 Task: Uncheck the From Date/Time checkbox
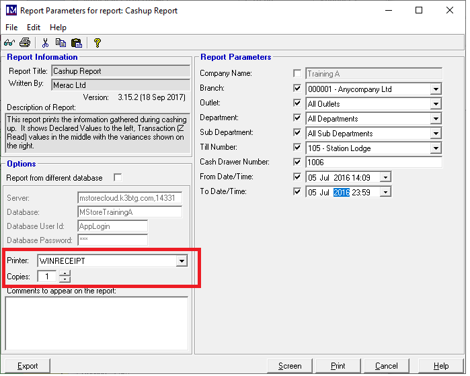297,177
